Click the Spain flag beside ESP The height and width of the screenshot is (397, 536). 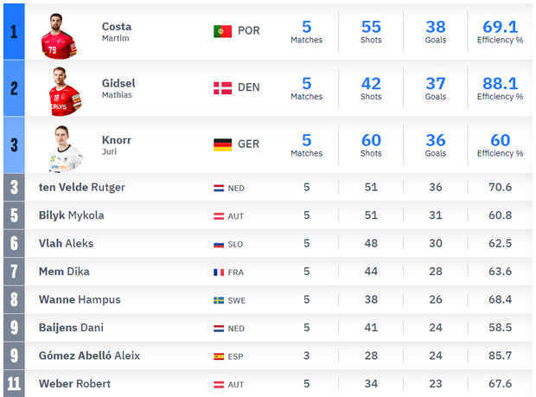[x=219, y=355]
